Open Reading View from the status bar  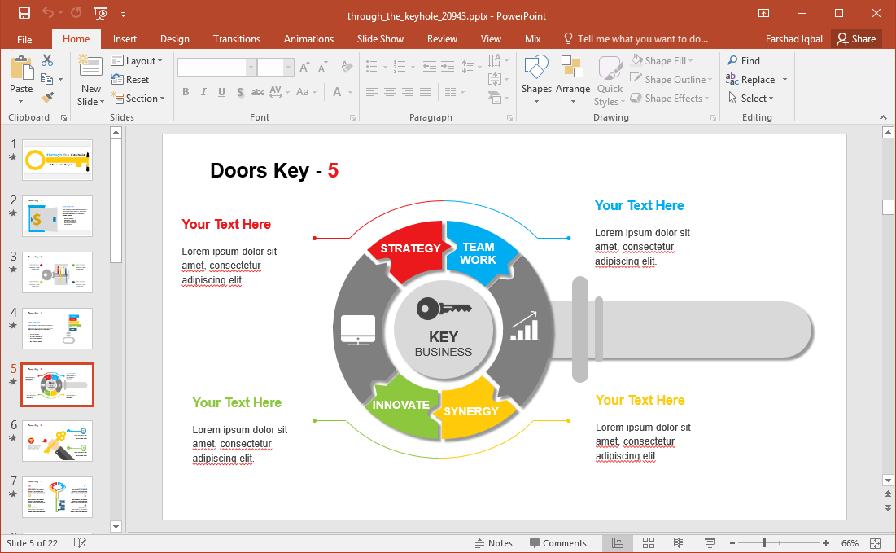679,543
